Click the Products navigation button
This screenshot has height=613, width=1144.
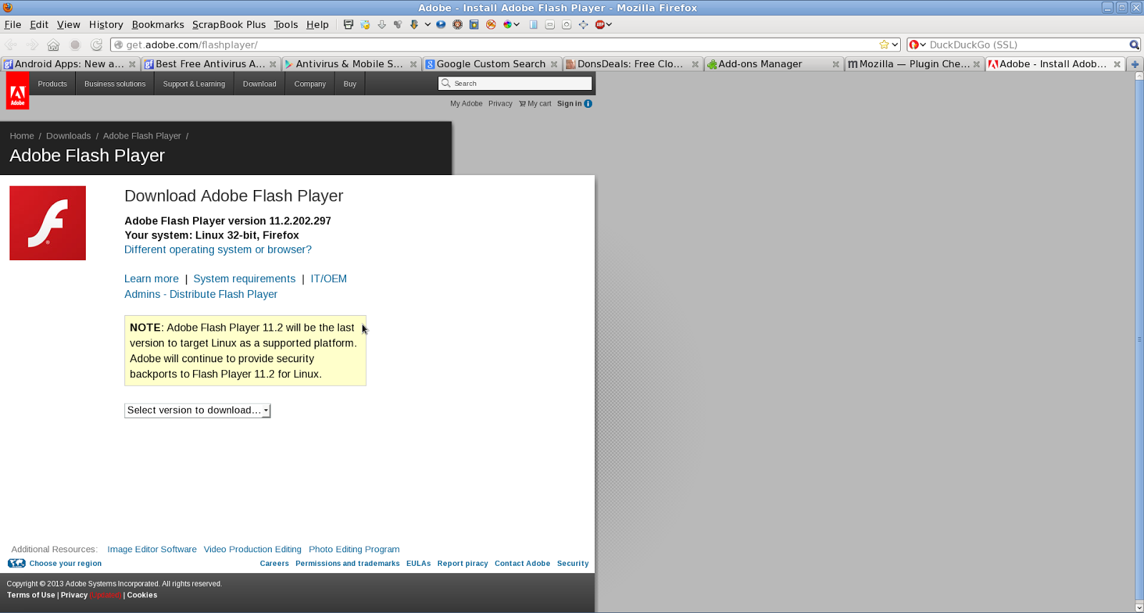tap(52, 84)
